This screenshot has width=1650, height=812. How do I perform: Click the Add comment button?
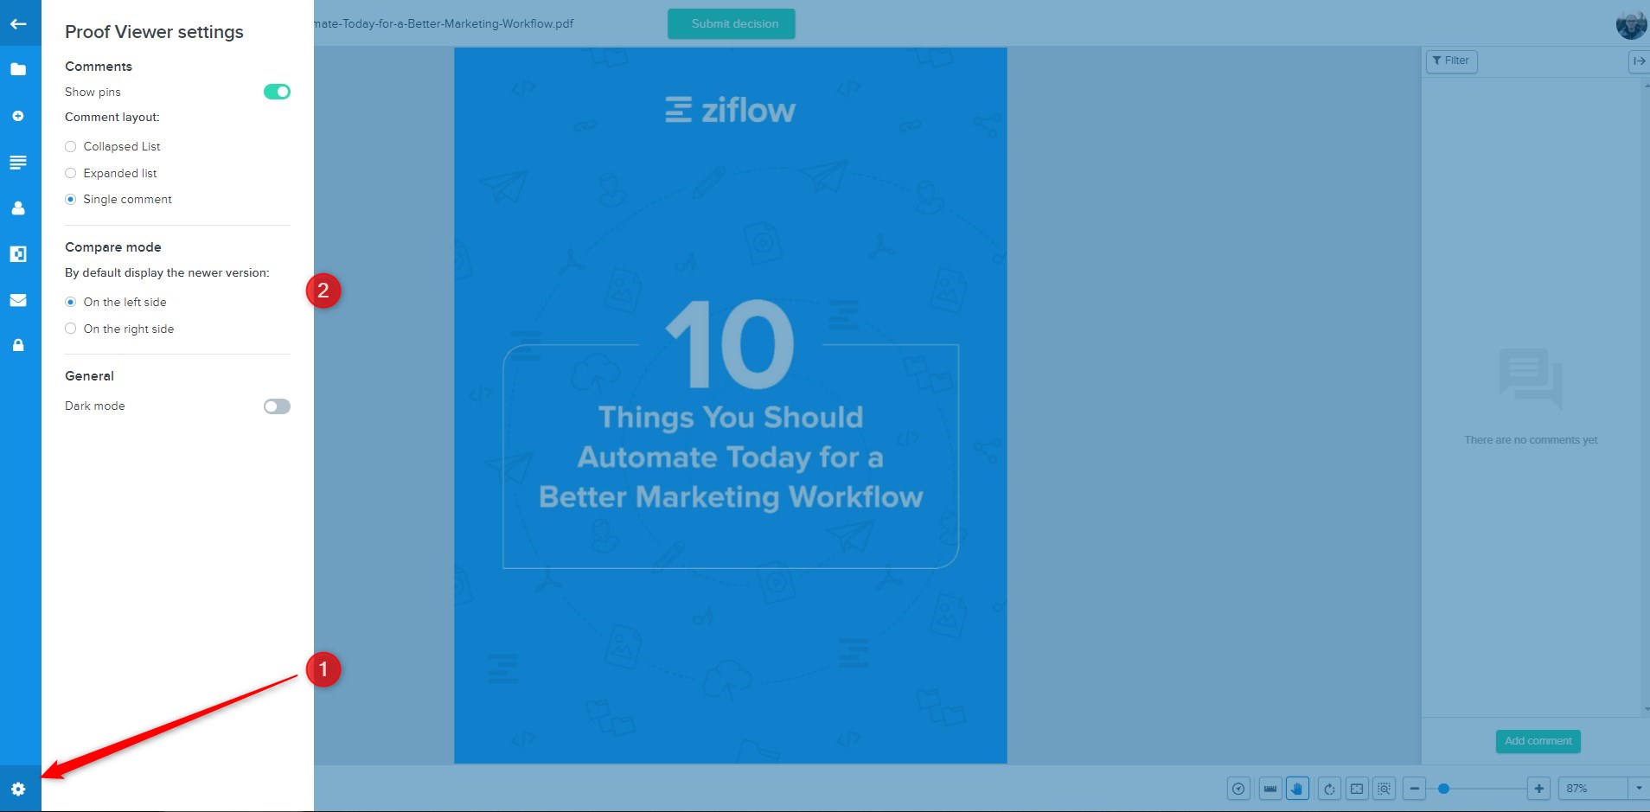pos(1538,741)
